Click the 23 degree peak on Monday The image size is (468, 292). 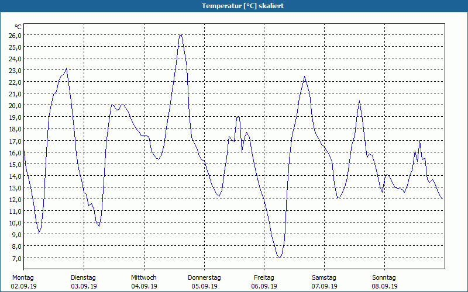tap(66, 68)
